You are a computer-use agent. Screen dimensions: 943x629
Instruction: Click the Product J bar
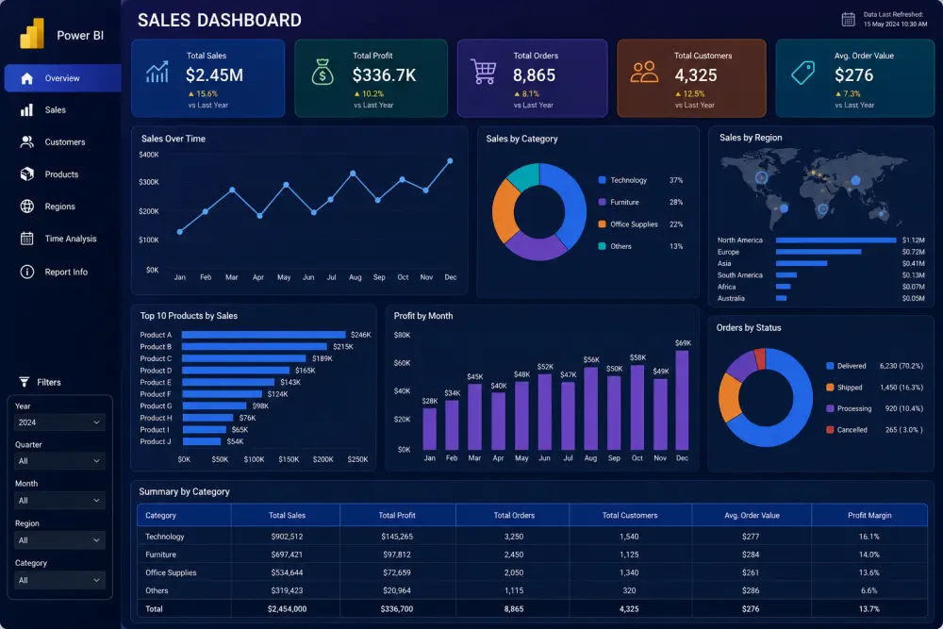tap(202, 441)
